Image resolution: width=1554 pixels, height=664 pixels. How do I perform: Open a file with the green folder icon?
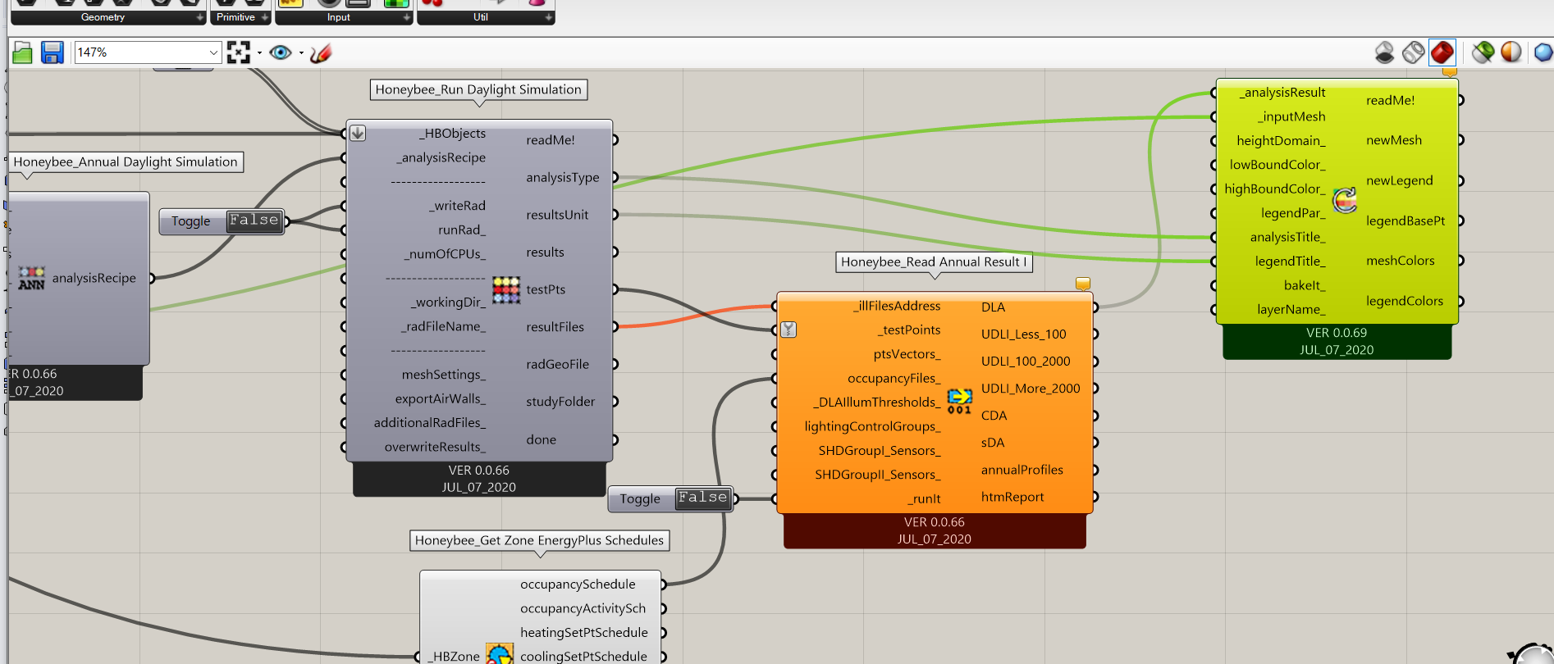tap(22, 52)
